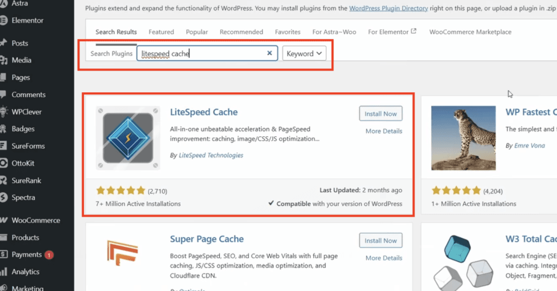Image resolution: width=557 pixels, height=291 pixels.
Task: Click the external link icon beside For Elementor
Action: tap(413, 31)
